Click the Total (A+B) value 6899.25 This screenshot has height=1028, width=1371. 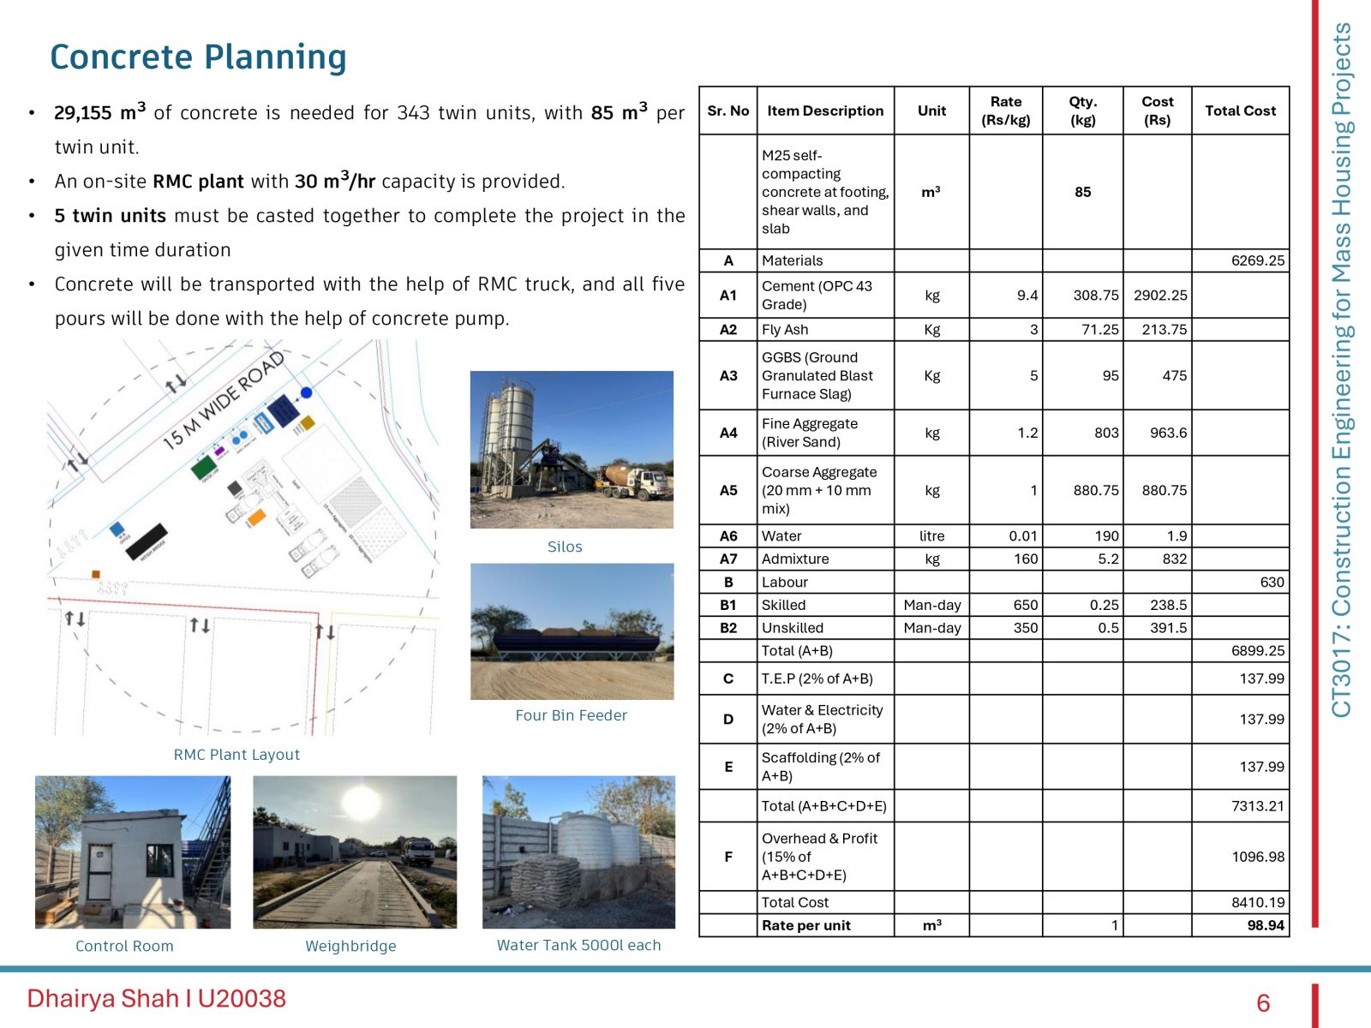point(1258,651)
